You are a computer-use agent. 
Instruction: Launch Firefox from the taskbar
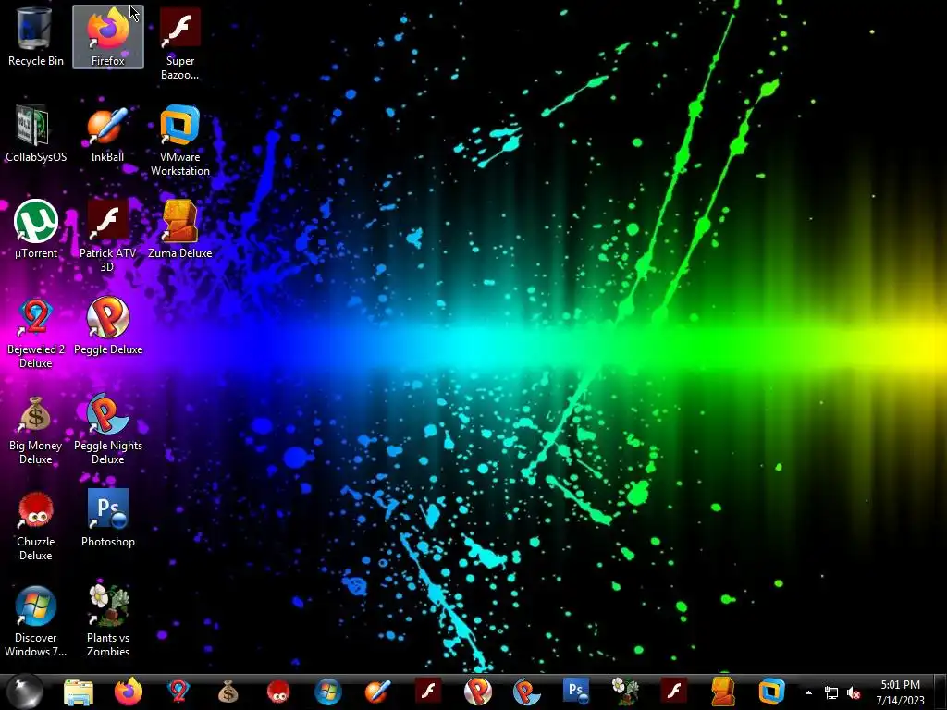coord(128,692)
